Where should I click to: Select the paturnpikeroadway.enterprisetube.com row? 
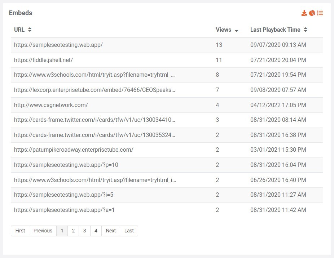74,150
